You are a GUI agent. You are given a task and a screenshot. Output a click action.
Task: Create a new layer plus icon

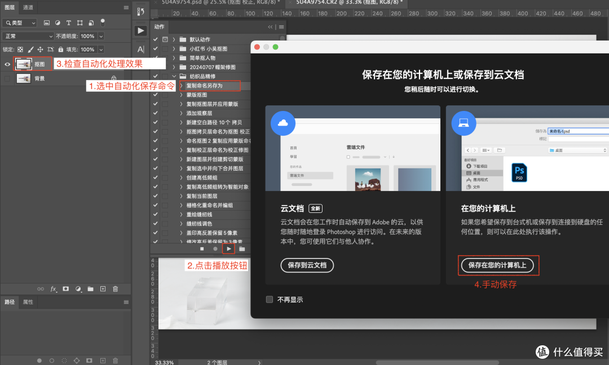point(103,289)
